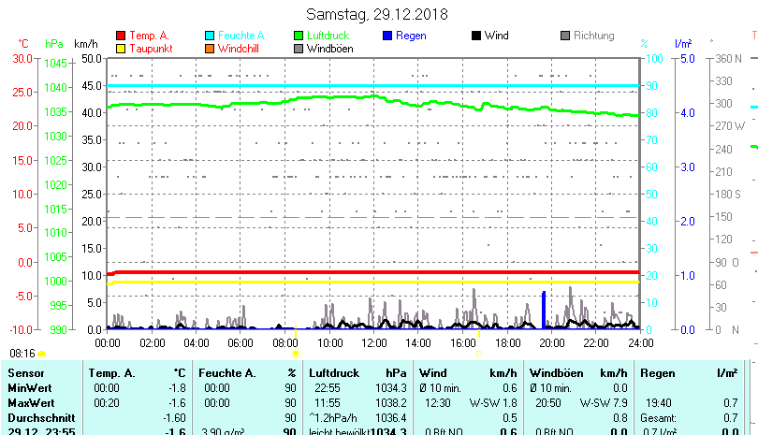Click the blue Regen legend swatch
The width and height of the screenshot is (758, 435).
(388, 36)
